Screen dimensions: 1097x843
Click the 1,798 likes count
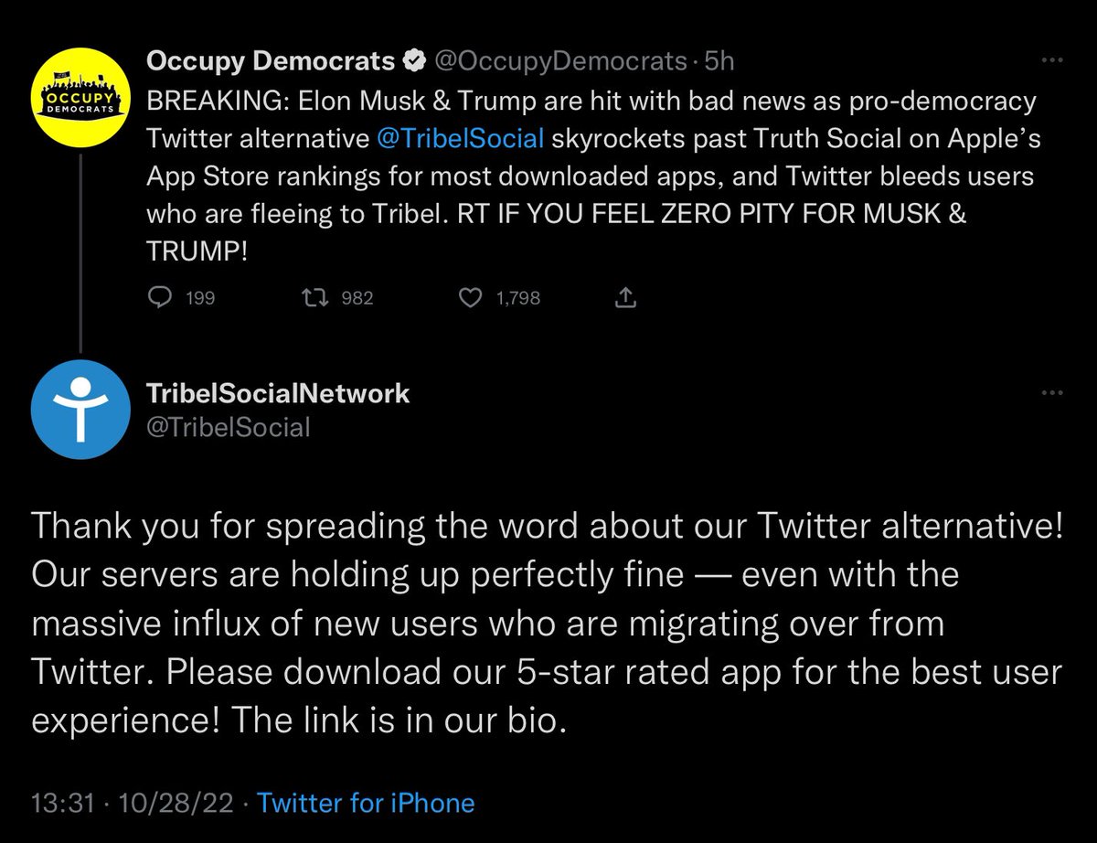coord(517,298)
